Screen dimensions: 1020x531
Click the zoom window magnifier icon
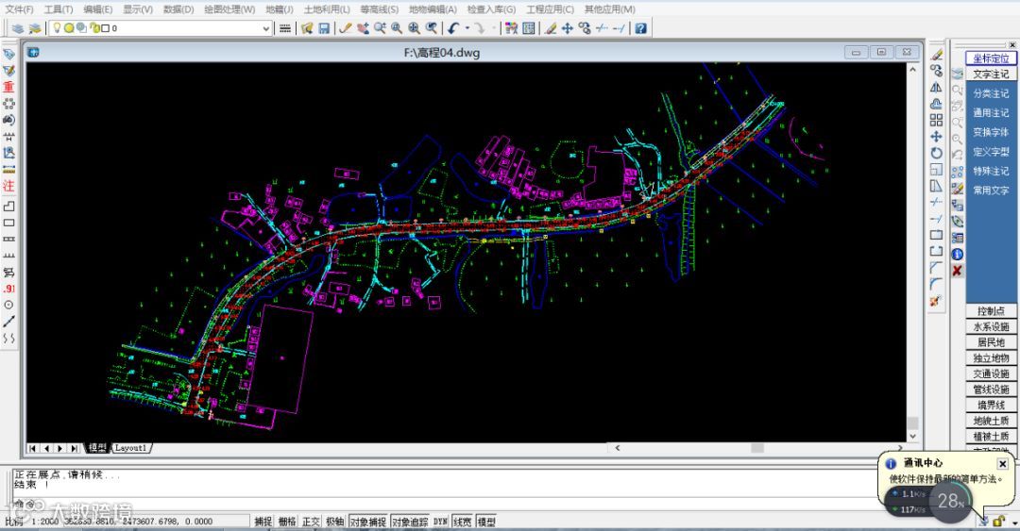[x=397, y=28]
